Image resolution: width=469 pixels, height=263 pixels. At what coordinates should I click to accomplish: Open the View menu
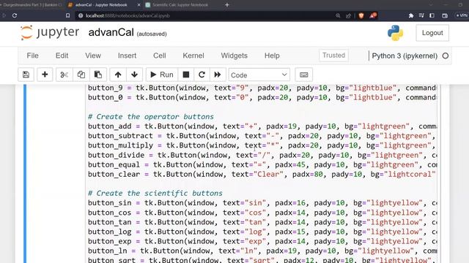click(93, 56)
